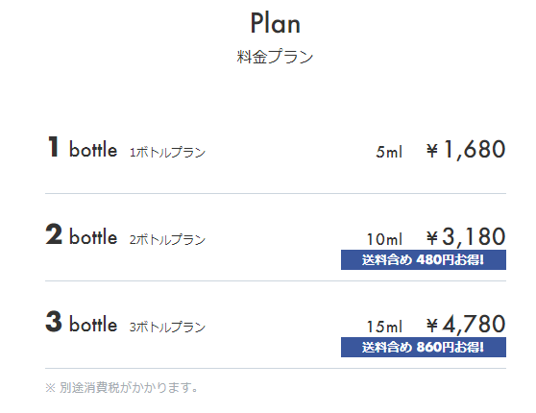Screen dimensions: 536x413
Task: Click the Plan heading
Action: click(x=275, y=23)
